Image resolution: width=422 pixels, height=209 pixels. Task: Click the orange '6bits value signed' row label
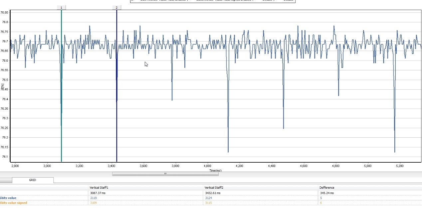click(14, 203)
